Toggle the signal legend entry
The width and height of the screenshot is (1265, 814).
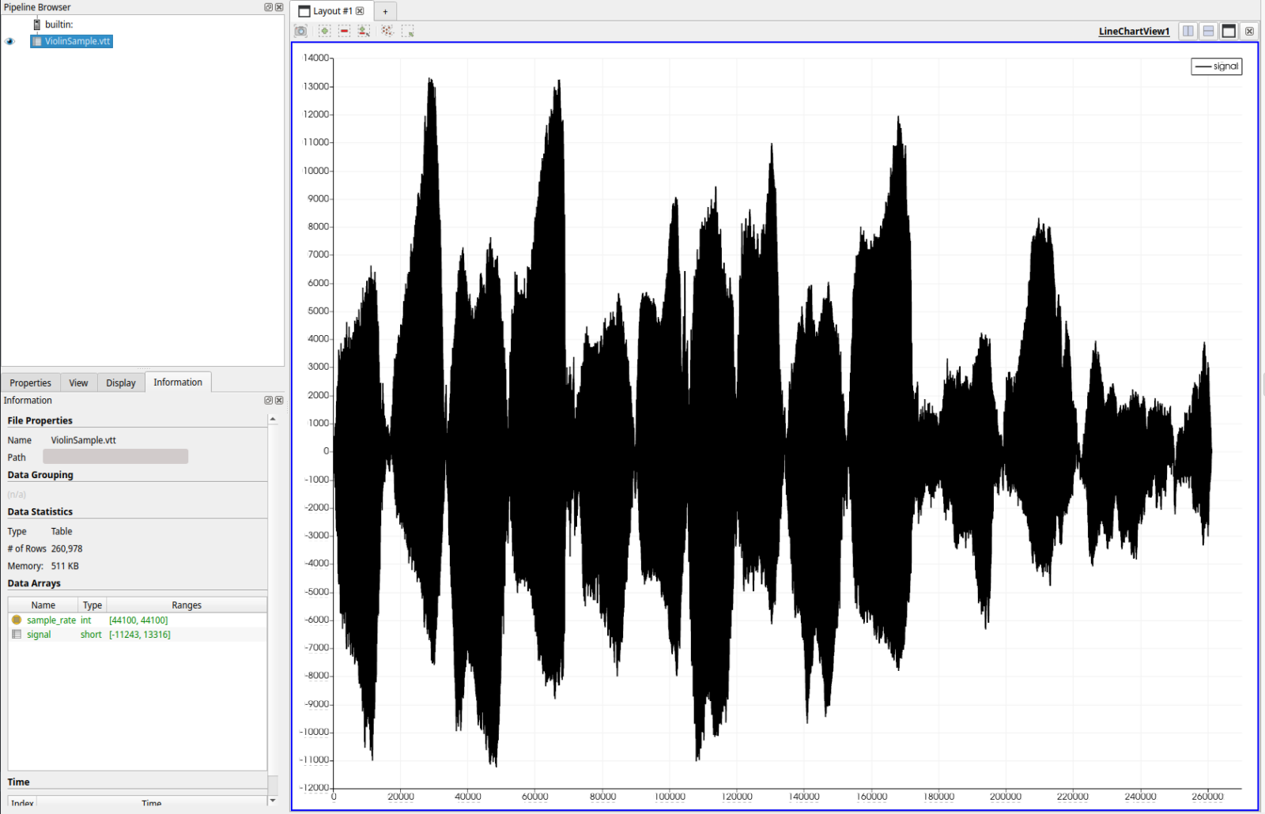click(1216, 66)
